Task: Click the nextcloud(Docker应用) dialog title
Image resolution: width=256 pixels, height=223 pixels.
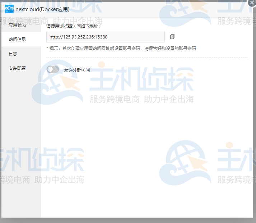Action: (42, 9)
